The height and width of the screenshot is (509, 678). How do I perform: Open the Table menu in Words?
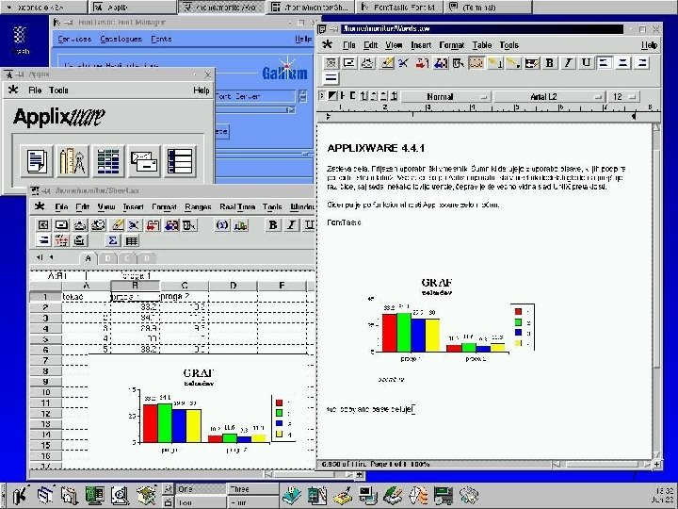[x=482, y=45]
